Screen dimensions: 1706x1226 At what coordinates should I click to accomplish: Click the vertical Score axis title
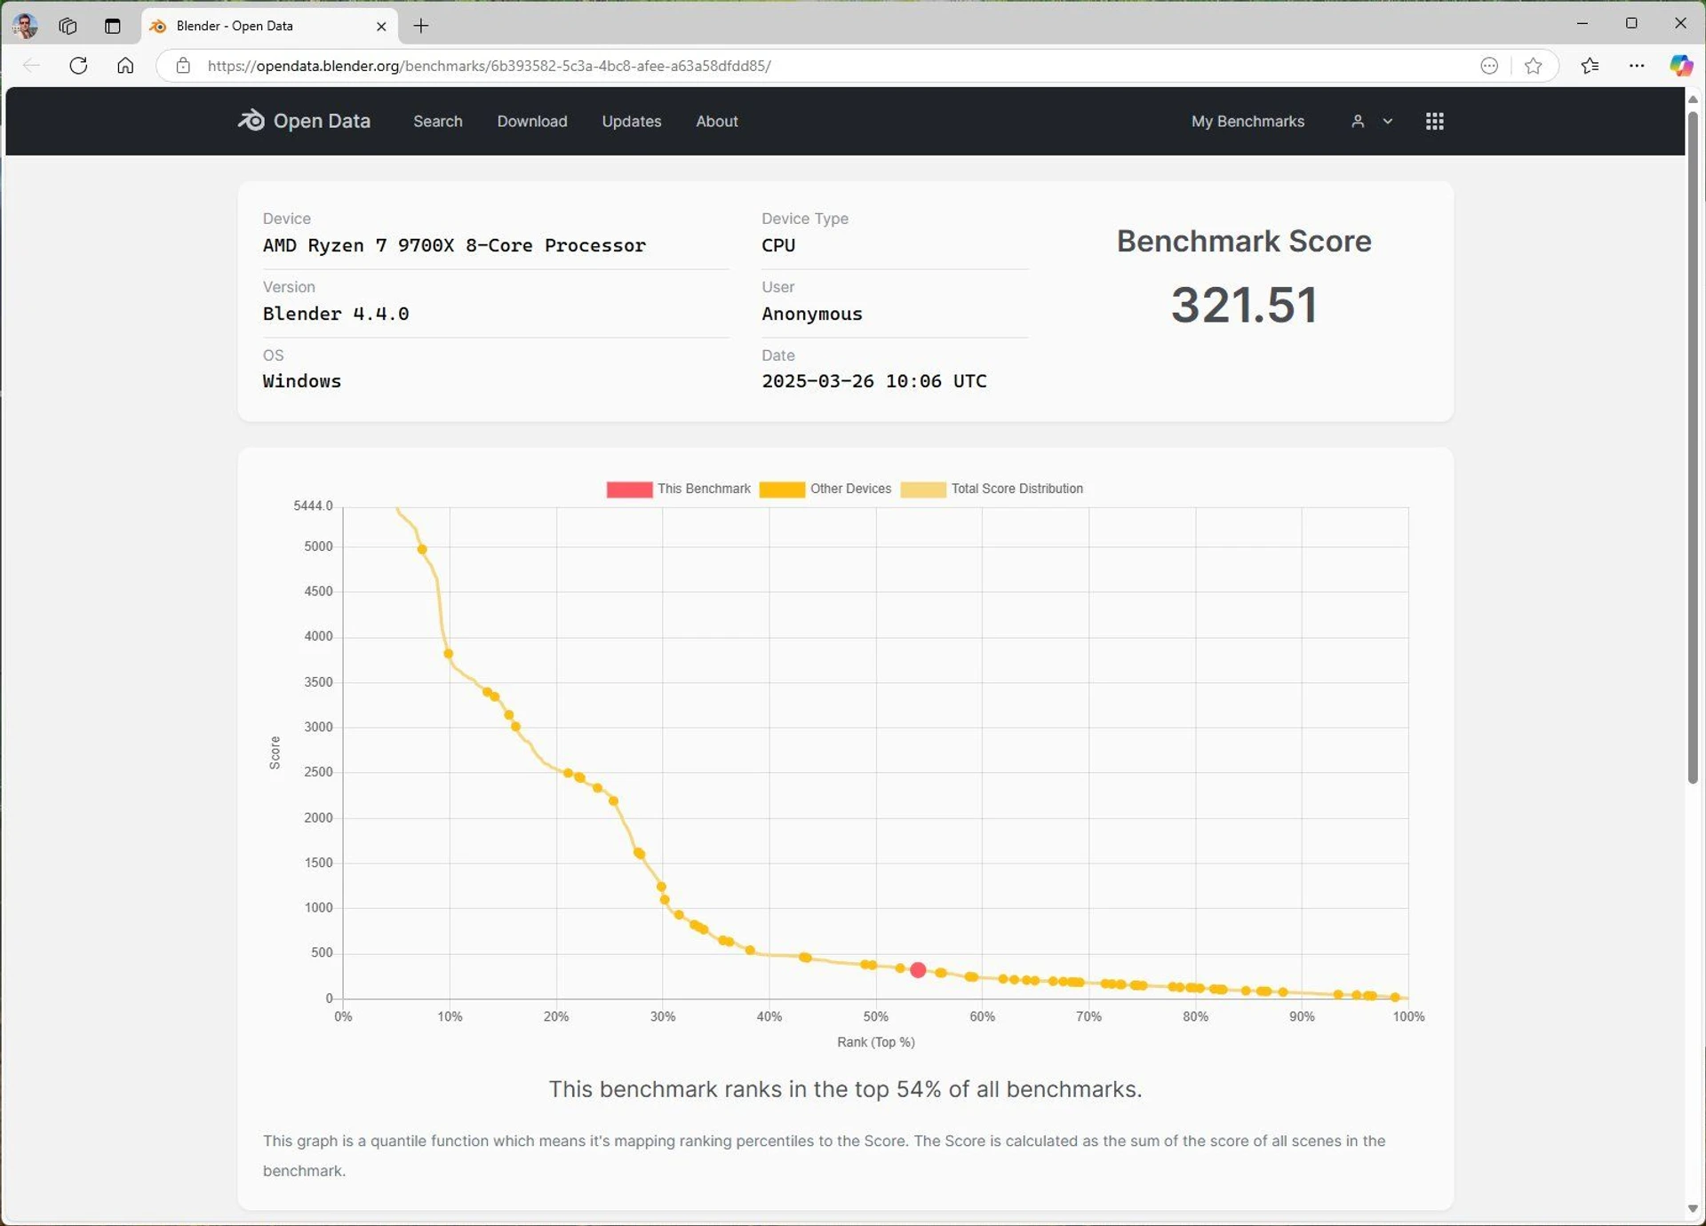tap(275, 752)
